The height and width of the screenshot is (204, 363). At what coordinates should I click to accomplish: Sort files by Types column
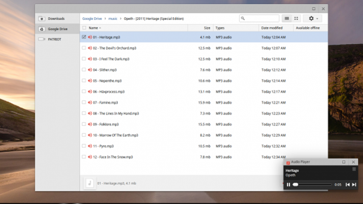pyautogui.click(x=220, y=28)
